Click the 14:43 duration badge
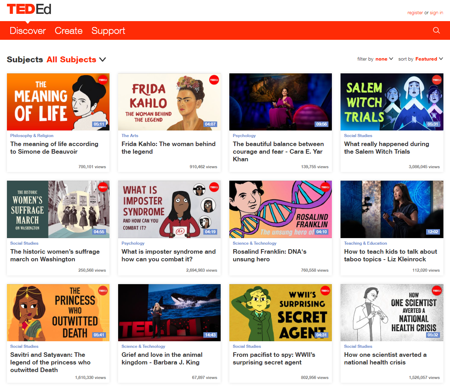The height and width of the screenshot is (389, 450). [210, 335]
